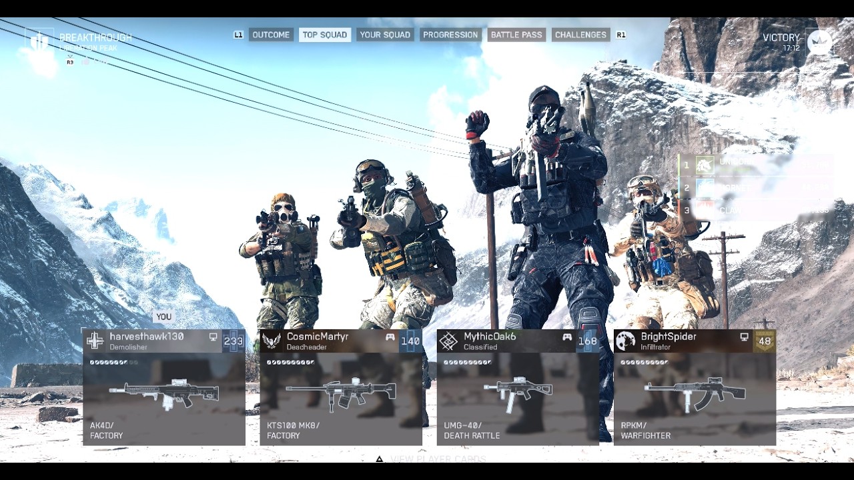The height and width of the screenshot is (480, 854).
Task: View the CHALLENGES tab
Action: pyautogui.click(x=580, y=35)
